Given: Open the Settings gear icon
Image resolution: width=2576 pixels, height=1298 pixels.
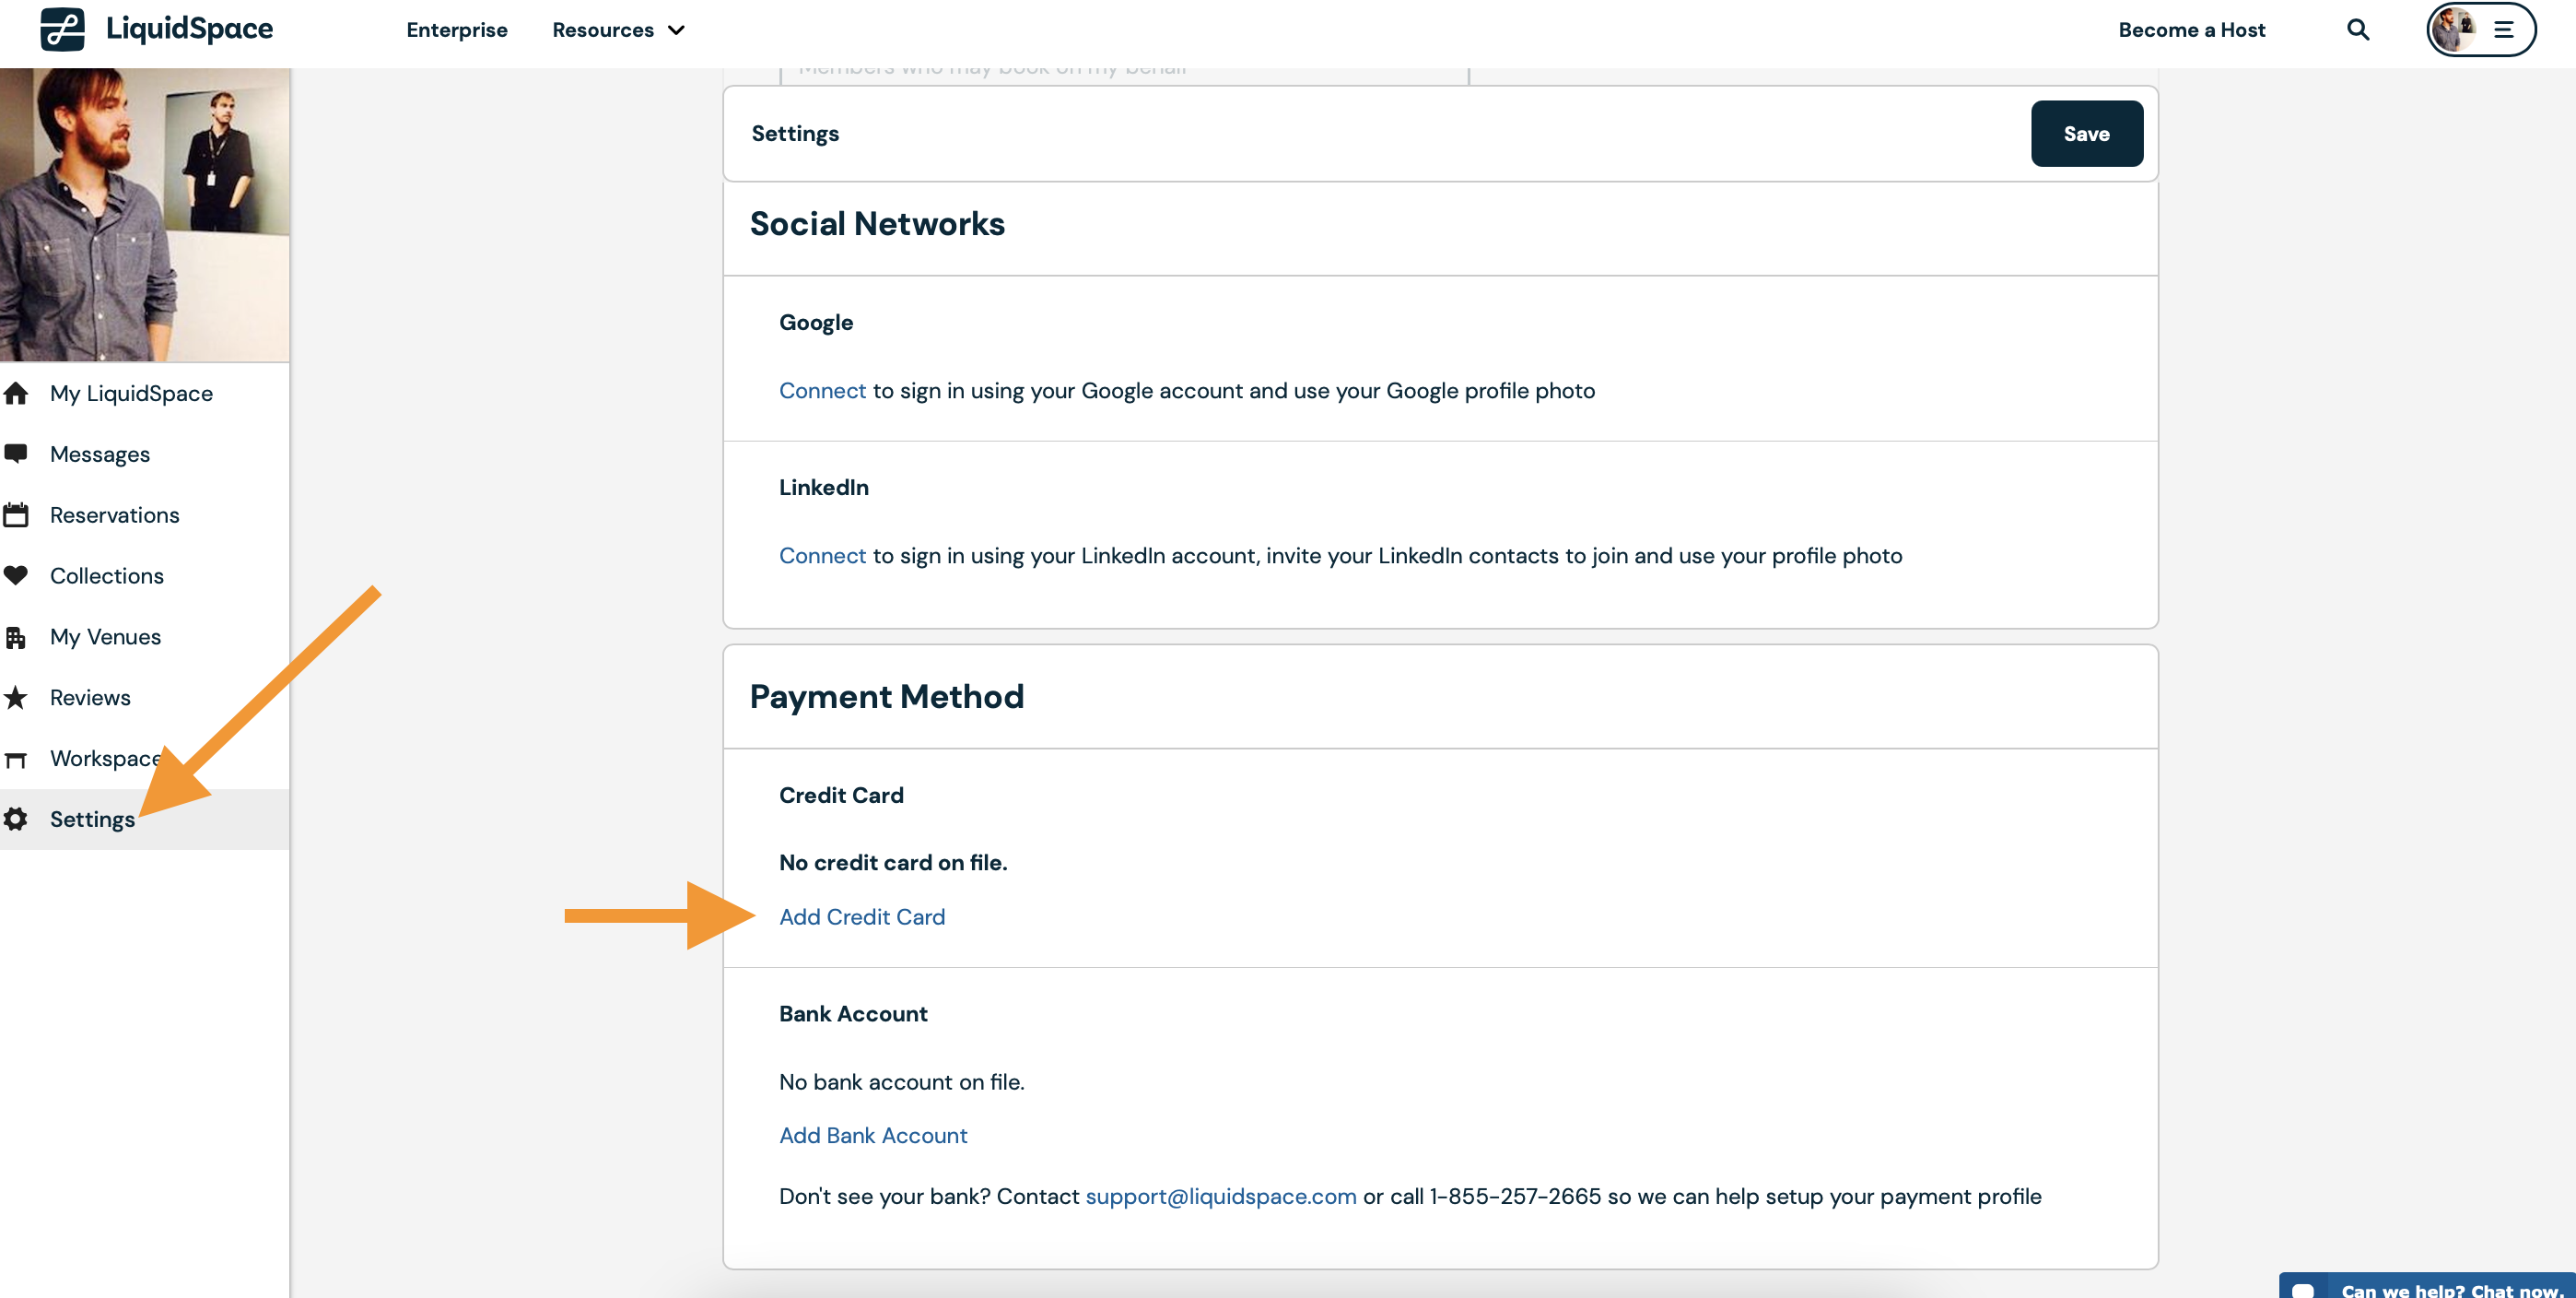Looking at the screenshot, I should tap(16, 819).
